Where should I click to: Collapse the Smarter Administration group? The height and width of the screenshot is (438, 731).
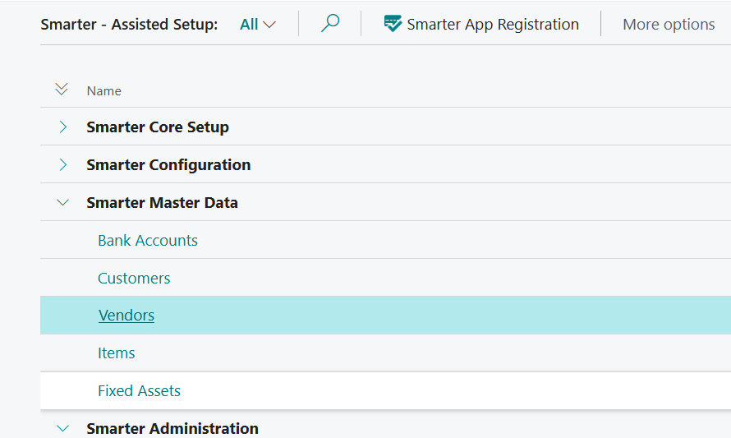coord(62,428)
